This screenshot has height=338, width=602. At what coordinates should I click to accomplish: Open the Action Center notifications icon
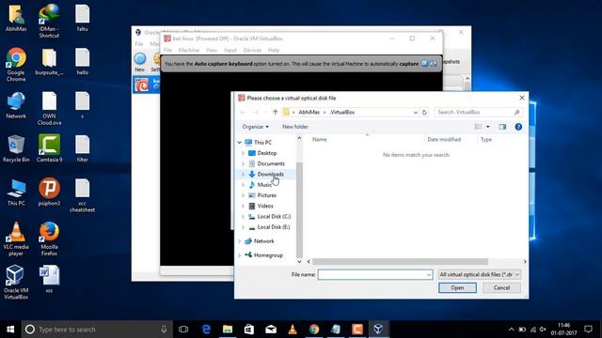(x=588, y=330)
